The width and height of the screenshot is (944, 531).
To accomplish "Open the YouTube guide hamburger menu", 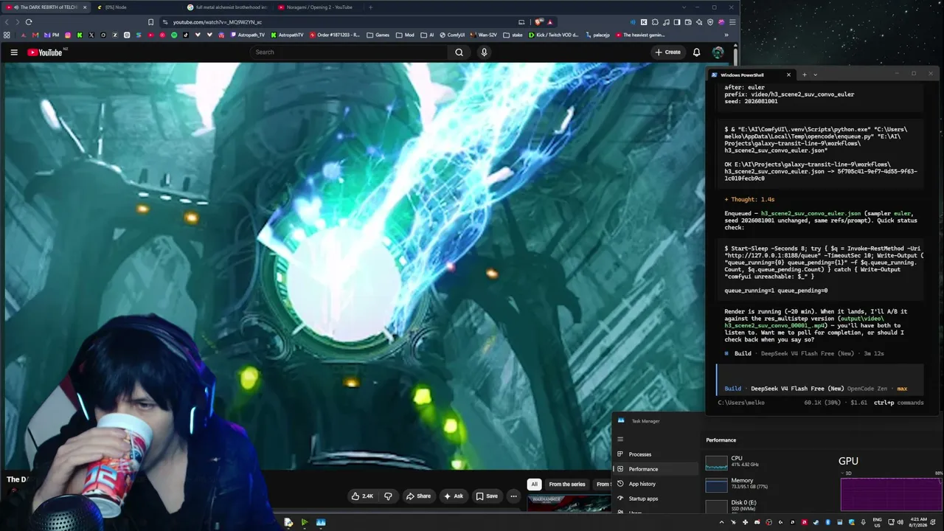I will click(x=14, y=52).
